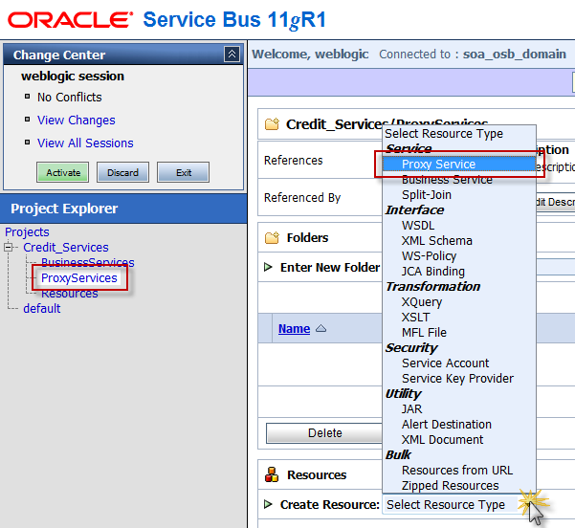Open the default project in tree
This screenshot has width=575, height=528.
pyautogui.click(x=42, y=308)
